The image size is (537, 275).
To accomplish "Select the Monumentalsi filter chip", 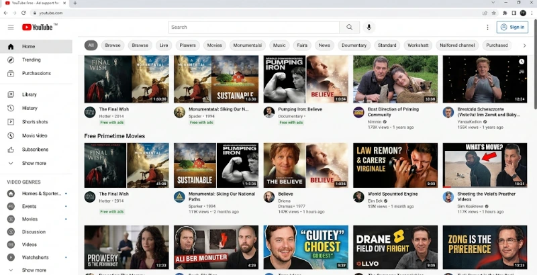I will pos(247,45).
